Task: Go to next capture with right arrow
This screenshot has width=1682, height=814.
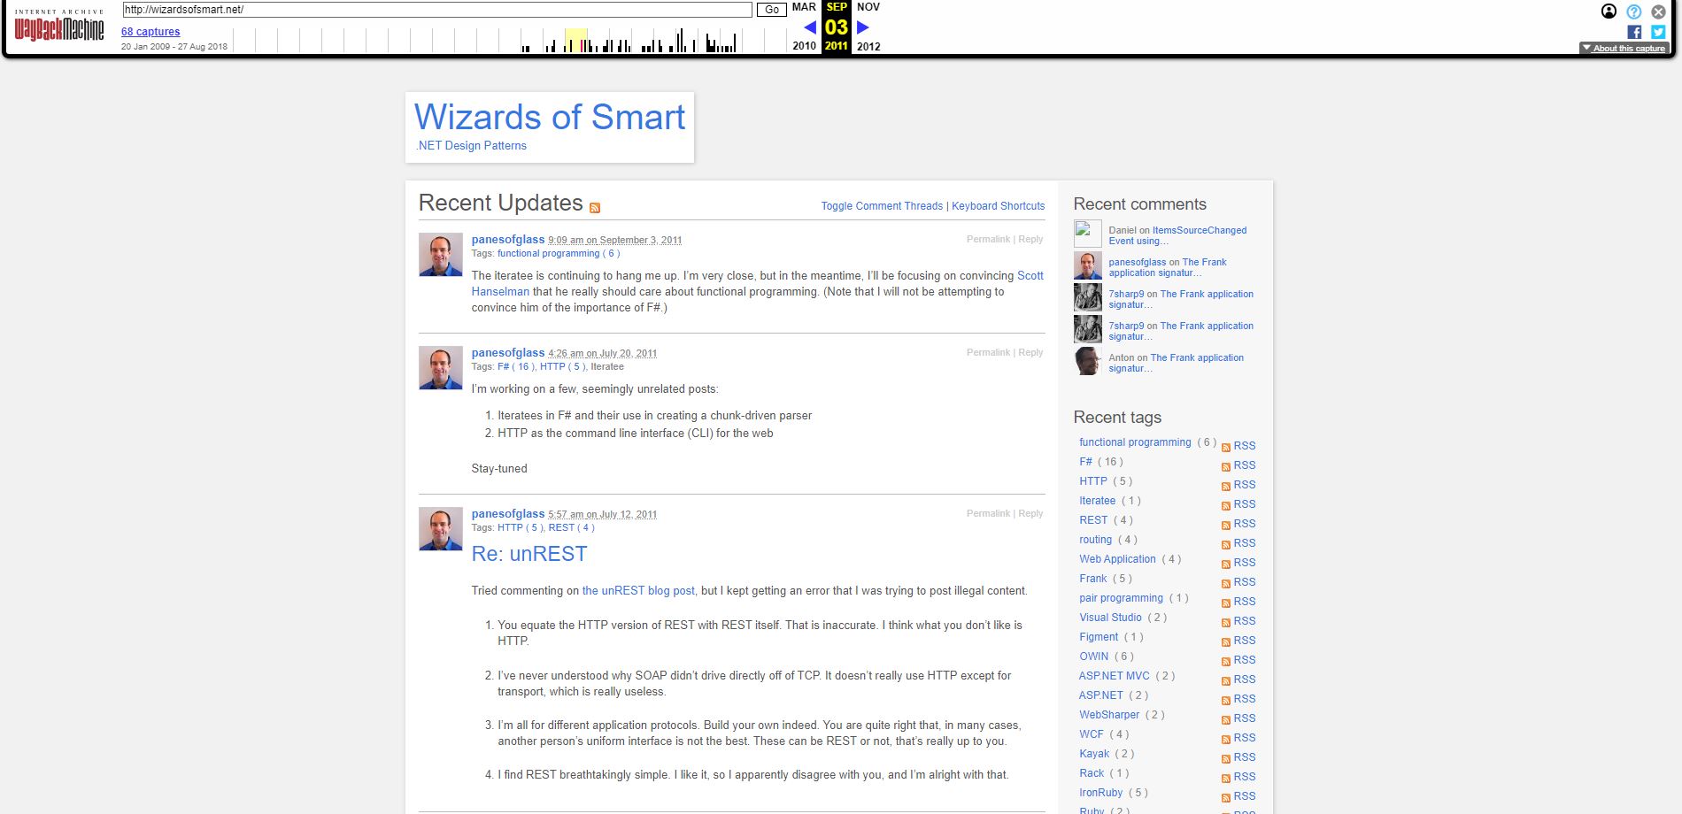Action: pos(863,27)
